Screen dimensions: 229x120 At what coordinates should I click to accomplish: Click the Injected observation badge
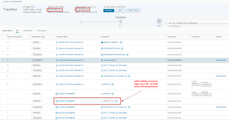[x=36, y=42]
